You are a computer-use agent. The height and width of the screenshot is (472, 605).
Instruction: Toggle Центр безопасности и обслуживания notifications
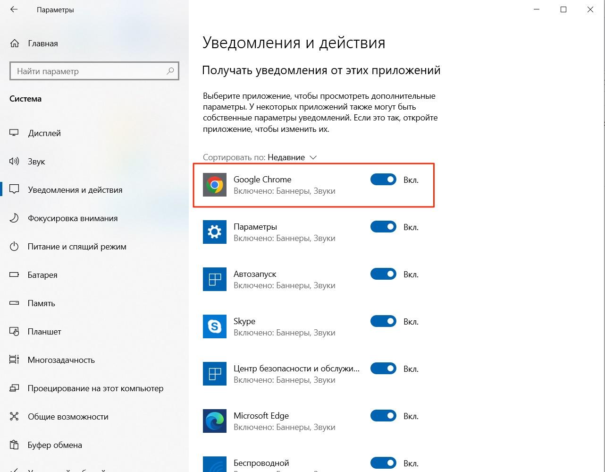coord(383,369)
